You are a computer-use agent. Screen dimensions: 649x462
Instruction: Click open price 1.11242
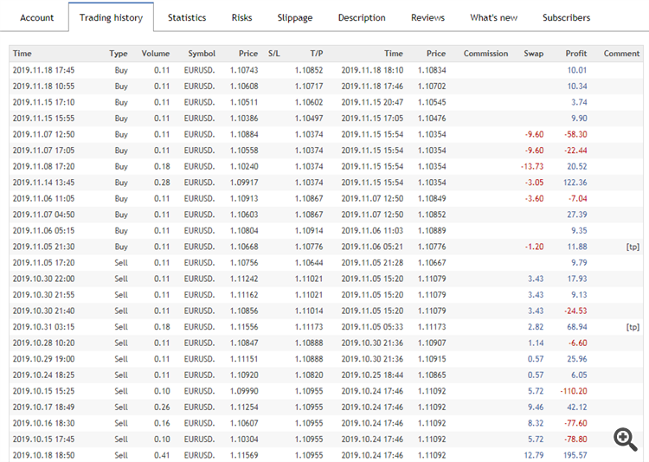tap(244, 279)
